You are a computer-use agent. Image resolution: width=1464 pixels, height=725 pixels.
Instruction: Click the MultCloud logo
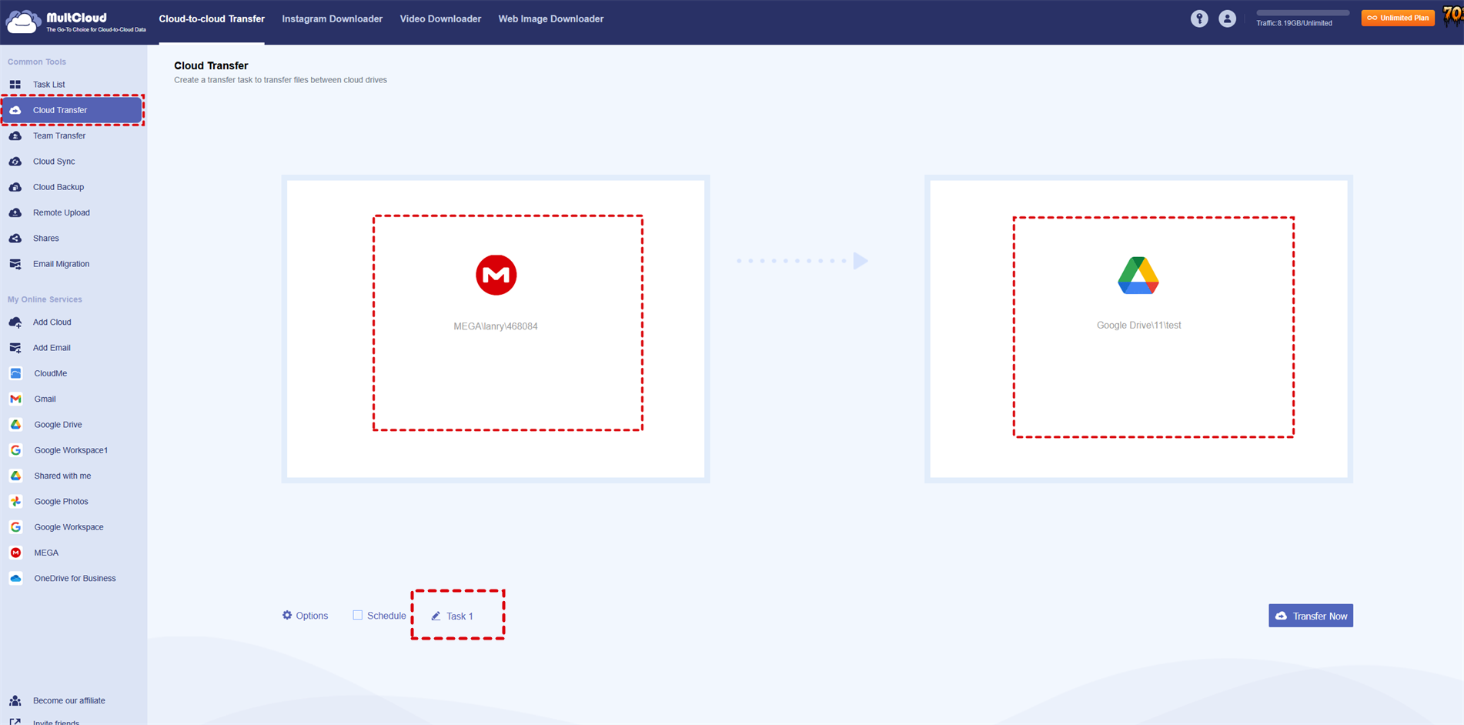click(x=75, y=21)
